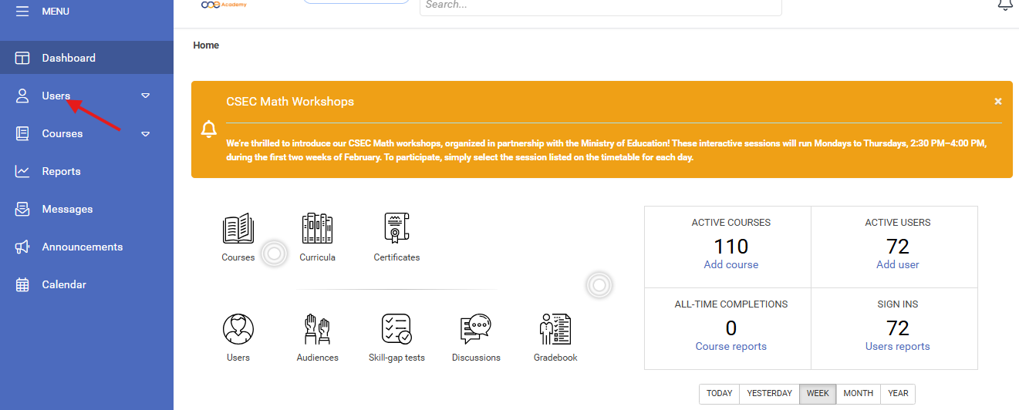Click the Add course link
Screen dimensions: 1019x410
click(x=731, y=264)
